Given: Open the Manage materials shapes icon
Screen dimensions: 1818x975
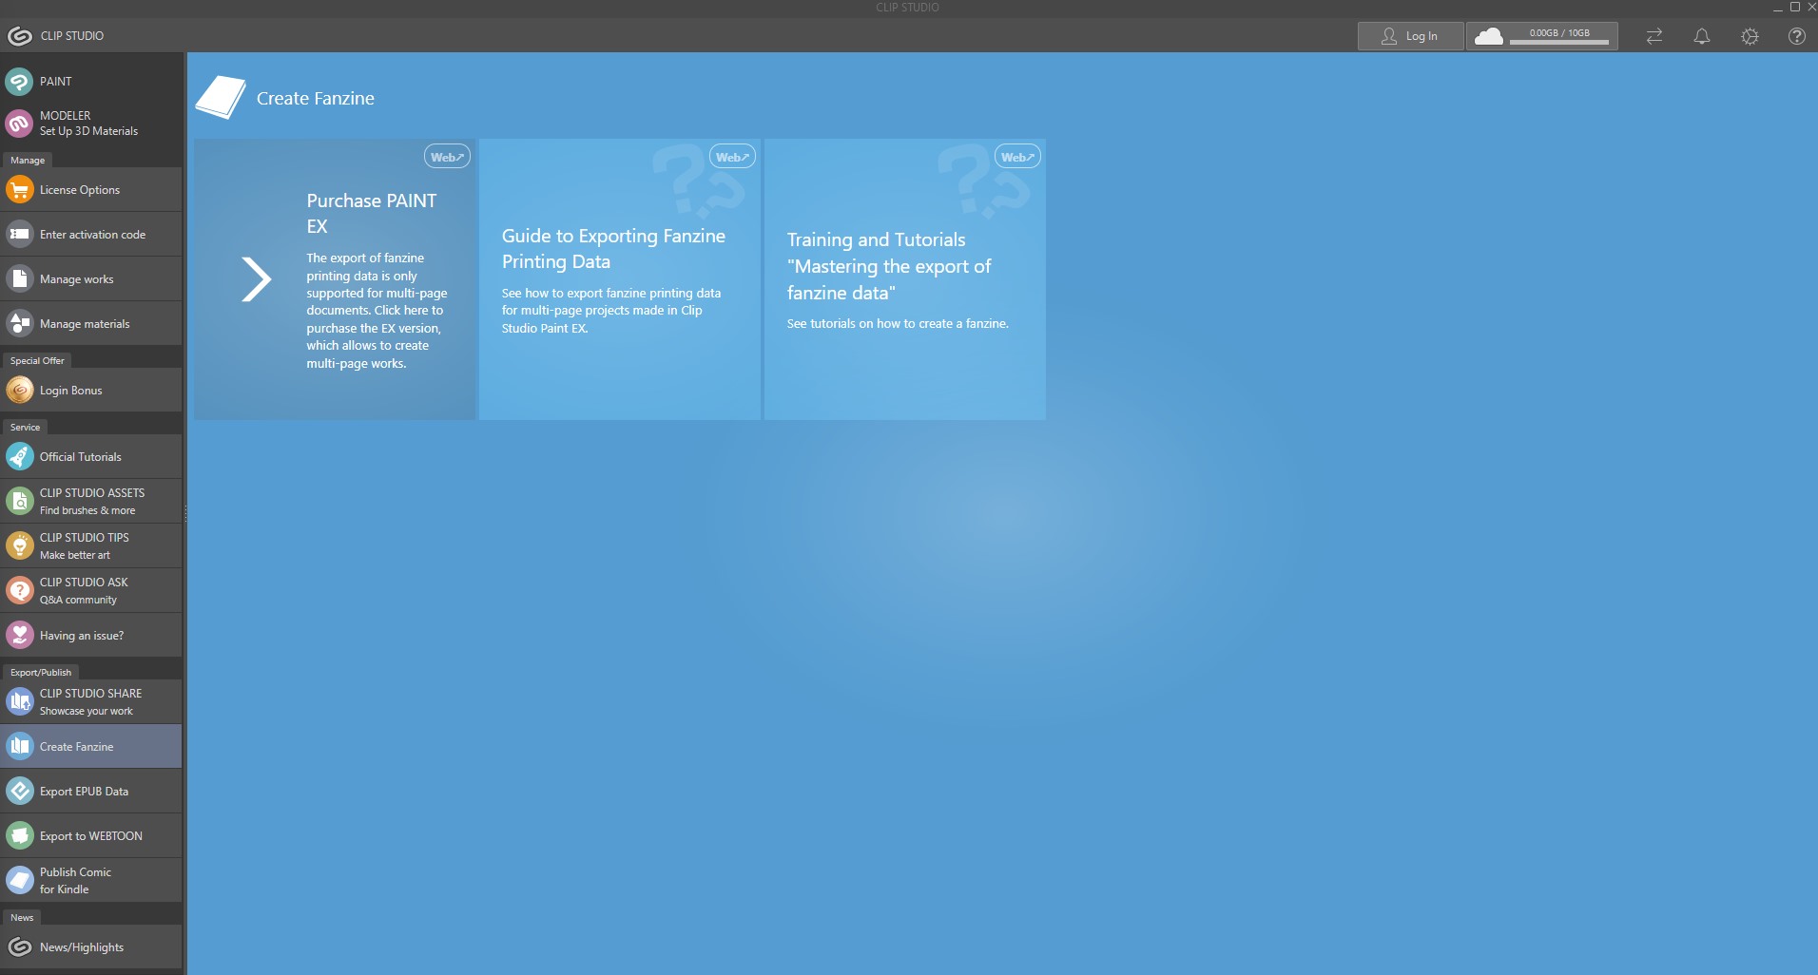Looking at the screenshot, I should [19, 324].
